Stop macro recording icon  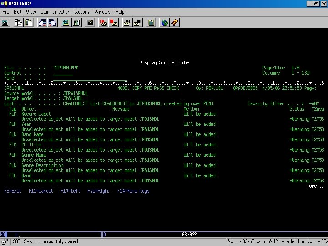[113, 23]
